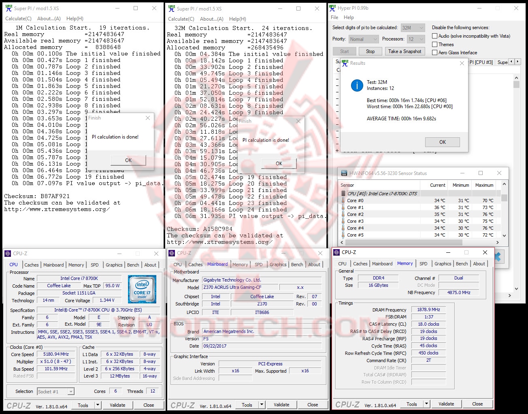528x414 pixels.
Task: Click Close button in CPU-Z window showing Motherboard
Action: click(x=313, y=405)
